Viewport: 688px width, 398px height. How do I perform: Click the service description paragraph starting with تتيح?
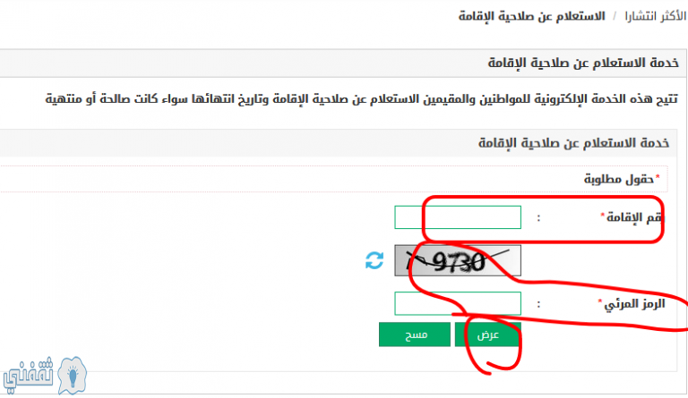[362, 99]
